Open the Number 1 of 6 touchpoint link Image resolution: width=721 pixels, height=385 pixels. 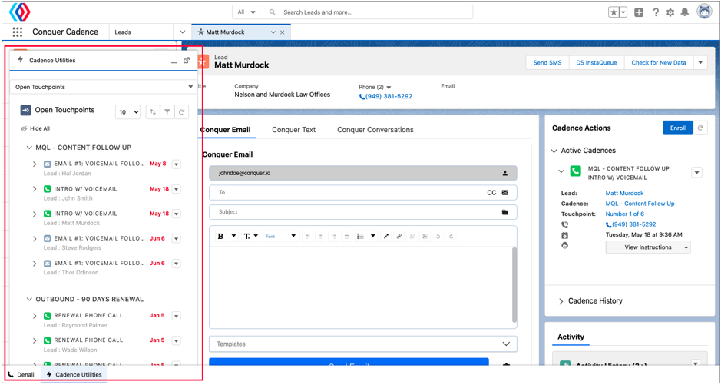[x=625, y=214]
